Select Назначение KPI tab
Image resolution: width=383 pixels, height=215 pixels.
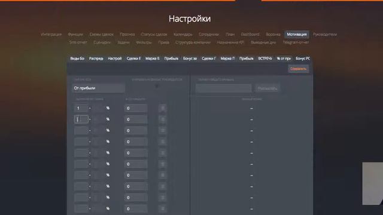[230, 42]
